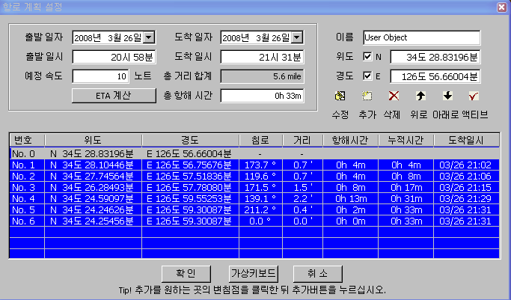The image size is (511, 300).
Task: Select waypoint row No. 3
Action: [254, 187]
